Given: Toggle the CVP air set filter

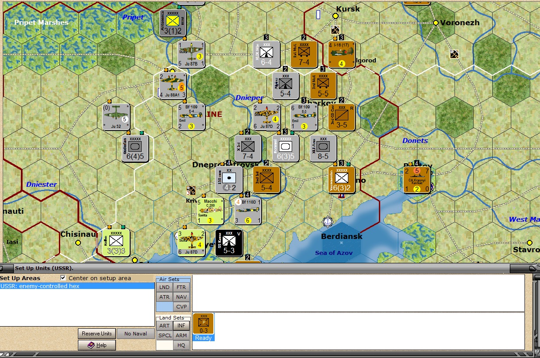Looking at the screenshot, I should pos(181,307).
